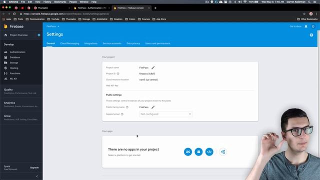Screen dimensions: 320x180
Task: Open macOS Spotlight search icon
Action: 309,2
